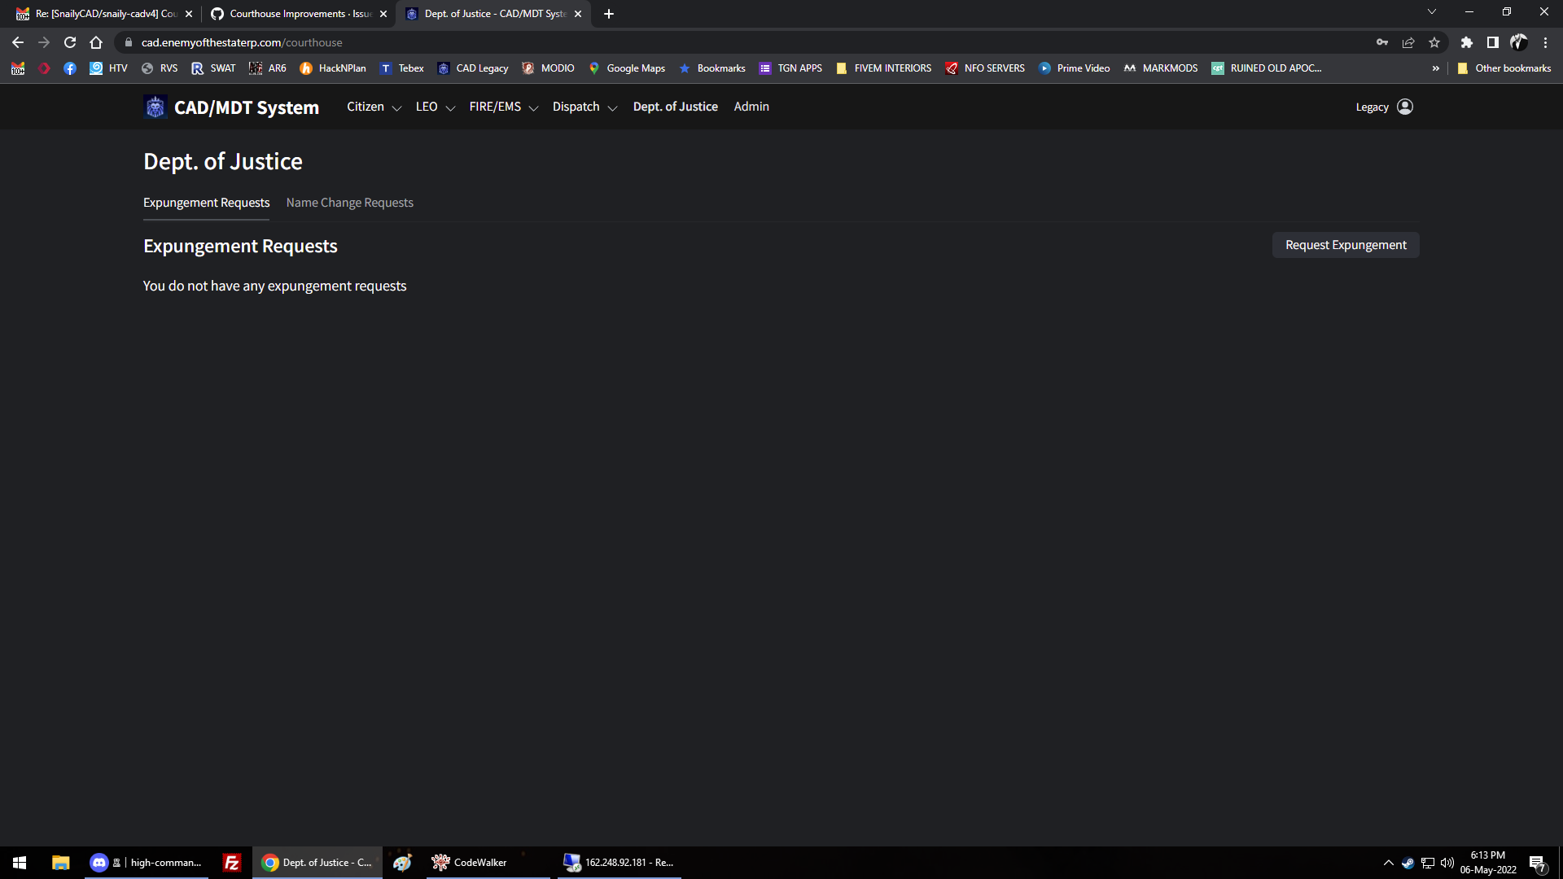Image resolution: width=1563 pixels, height=879 pixels.
Task: Click the Request Expungement button
Action: coord(1345,245)
